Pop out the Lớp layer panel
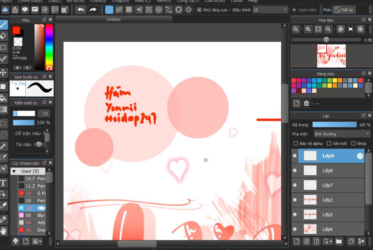 364,115
